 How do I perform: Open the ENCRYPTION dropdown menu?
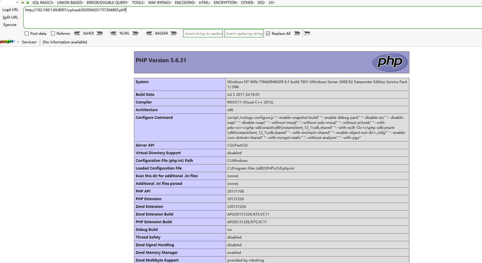coord(225,3)
